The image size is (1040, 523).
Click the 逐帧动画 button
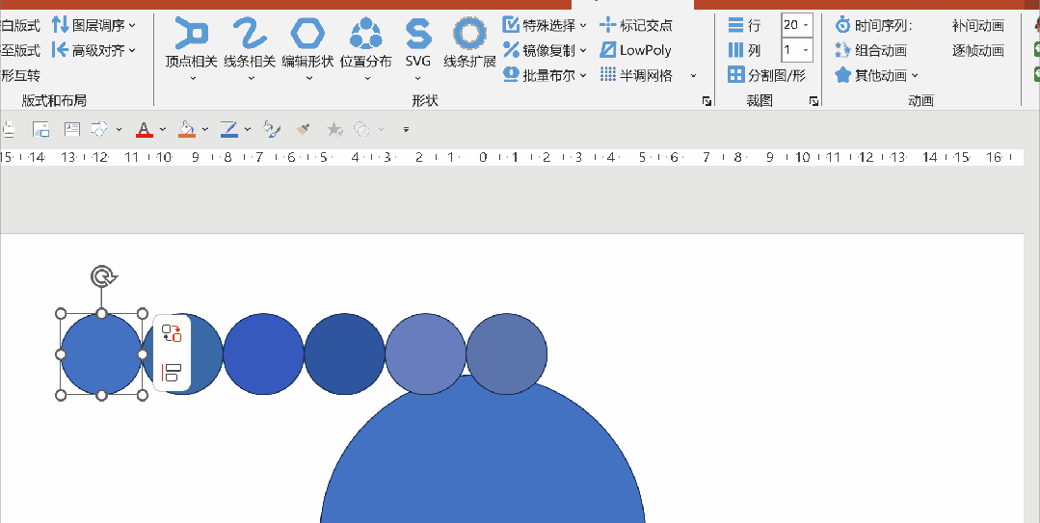click(977, 50)
